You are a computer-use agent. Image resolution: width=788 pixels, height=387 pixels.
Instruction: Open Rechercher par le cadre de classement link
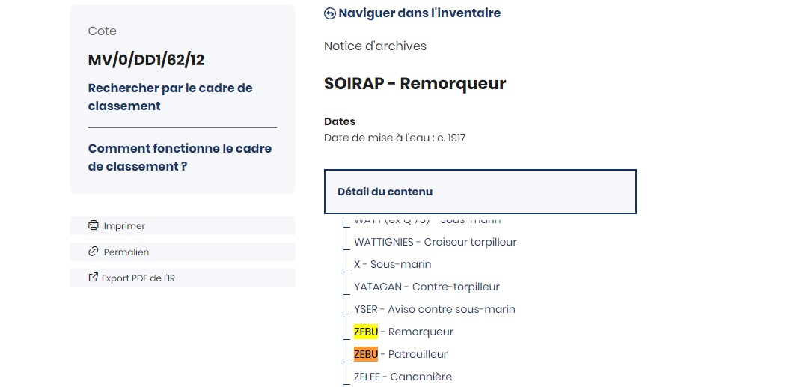click(171, 97)
